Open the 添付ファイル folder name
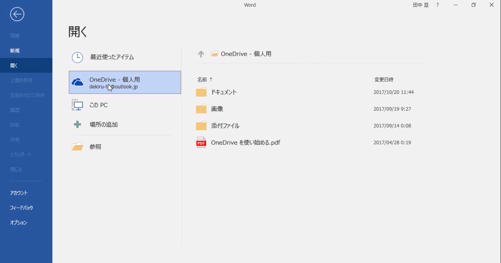Image resolution: width=501 pixels, height=263 pixels. tap(225, 126)
